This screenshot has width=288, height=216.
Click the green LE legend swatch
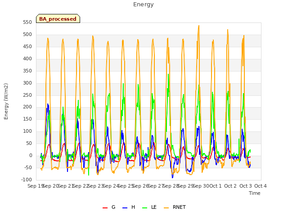coord(145,208)
